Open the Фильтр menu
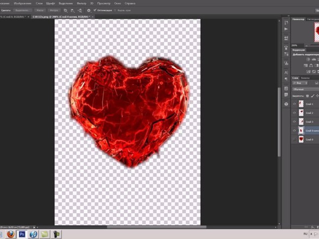Image resolution: width=319 pixels, height=239 pixels. tap(81, 3)
